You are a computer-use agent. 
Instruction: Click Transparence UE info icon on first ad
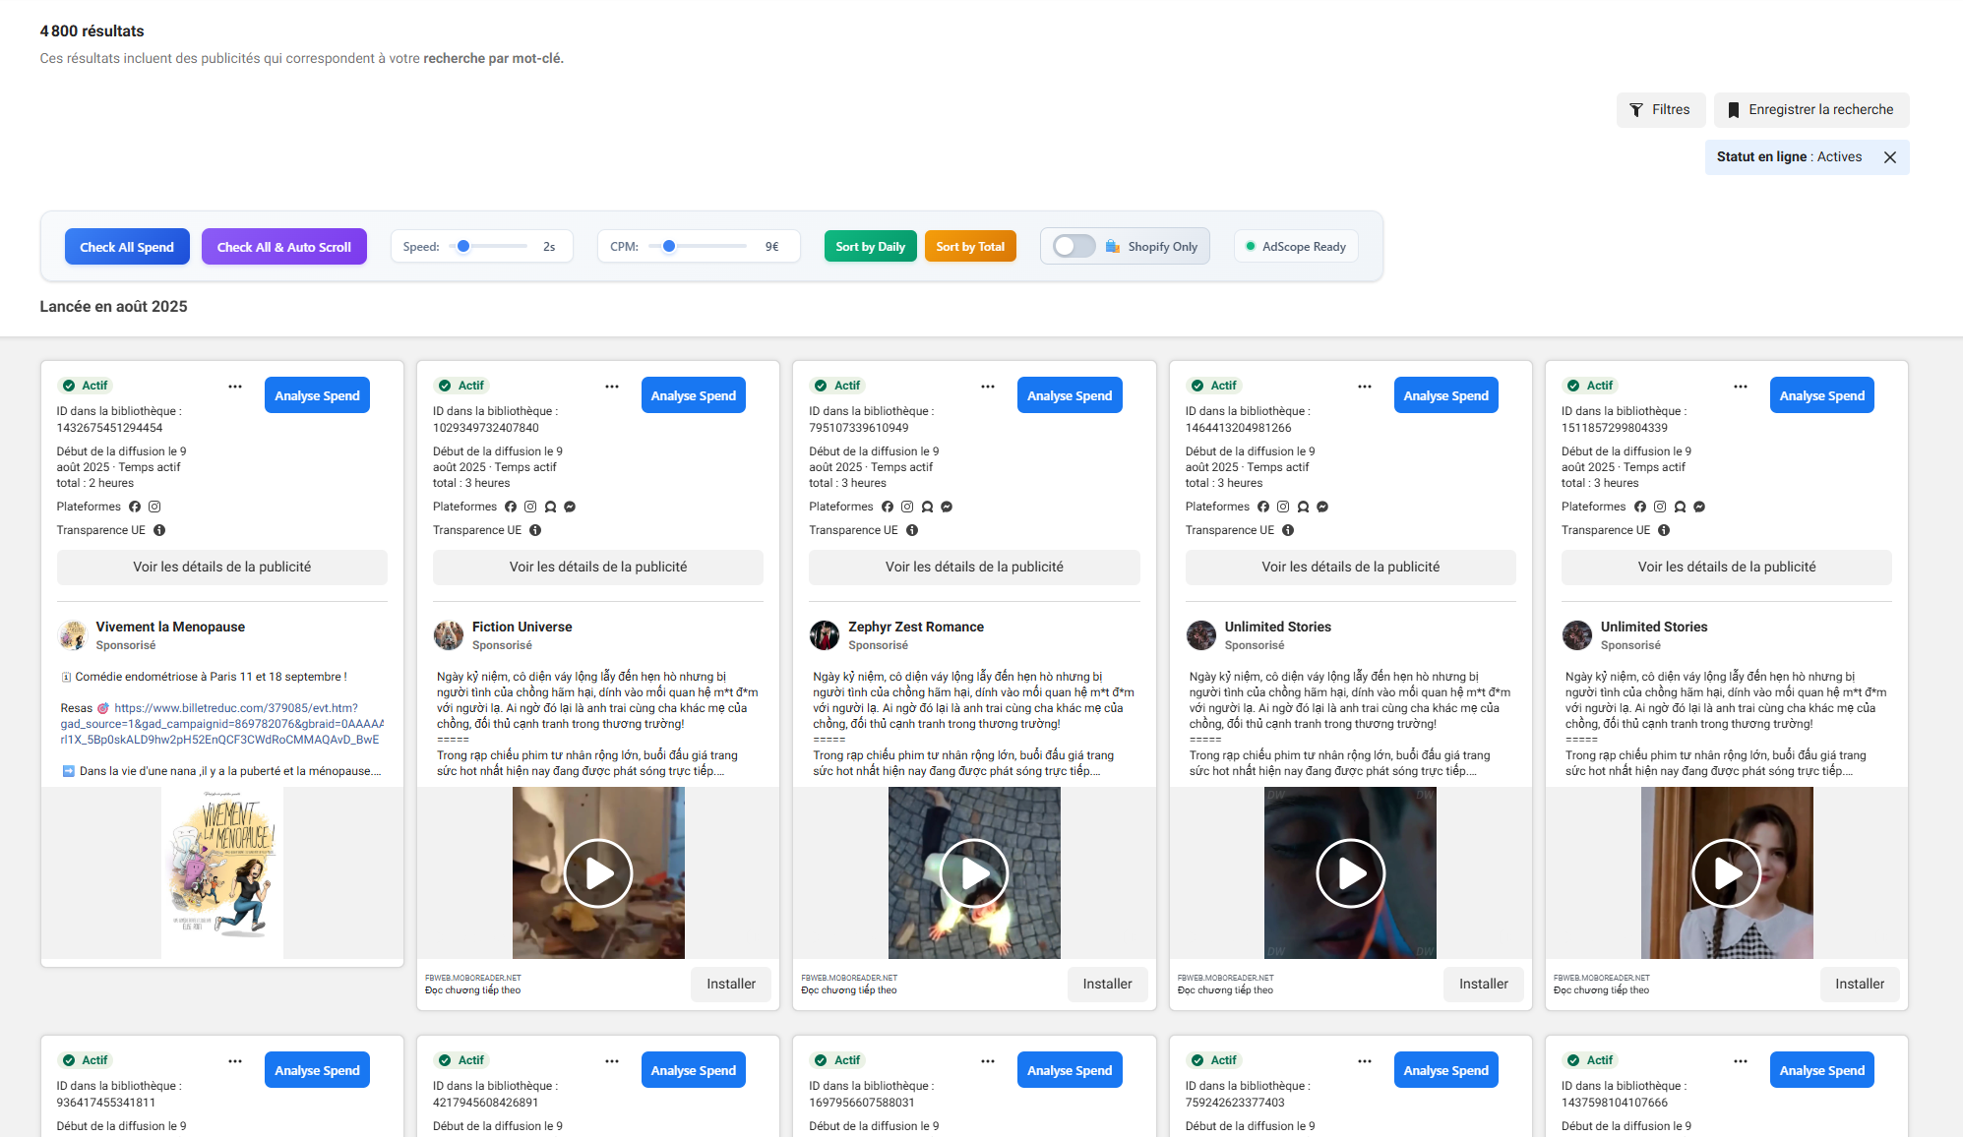point(159,530)
